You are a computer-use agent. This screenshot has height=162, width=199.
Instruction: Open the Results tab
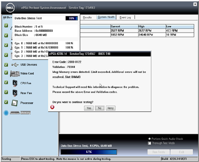(87, 17)
